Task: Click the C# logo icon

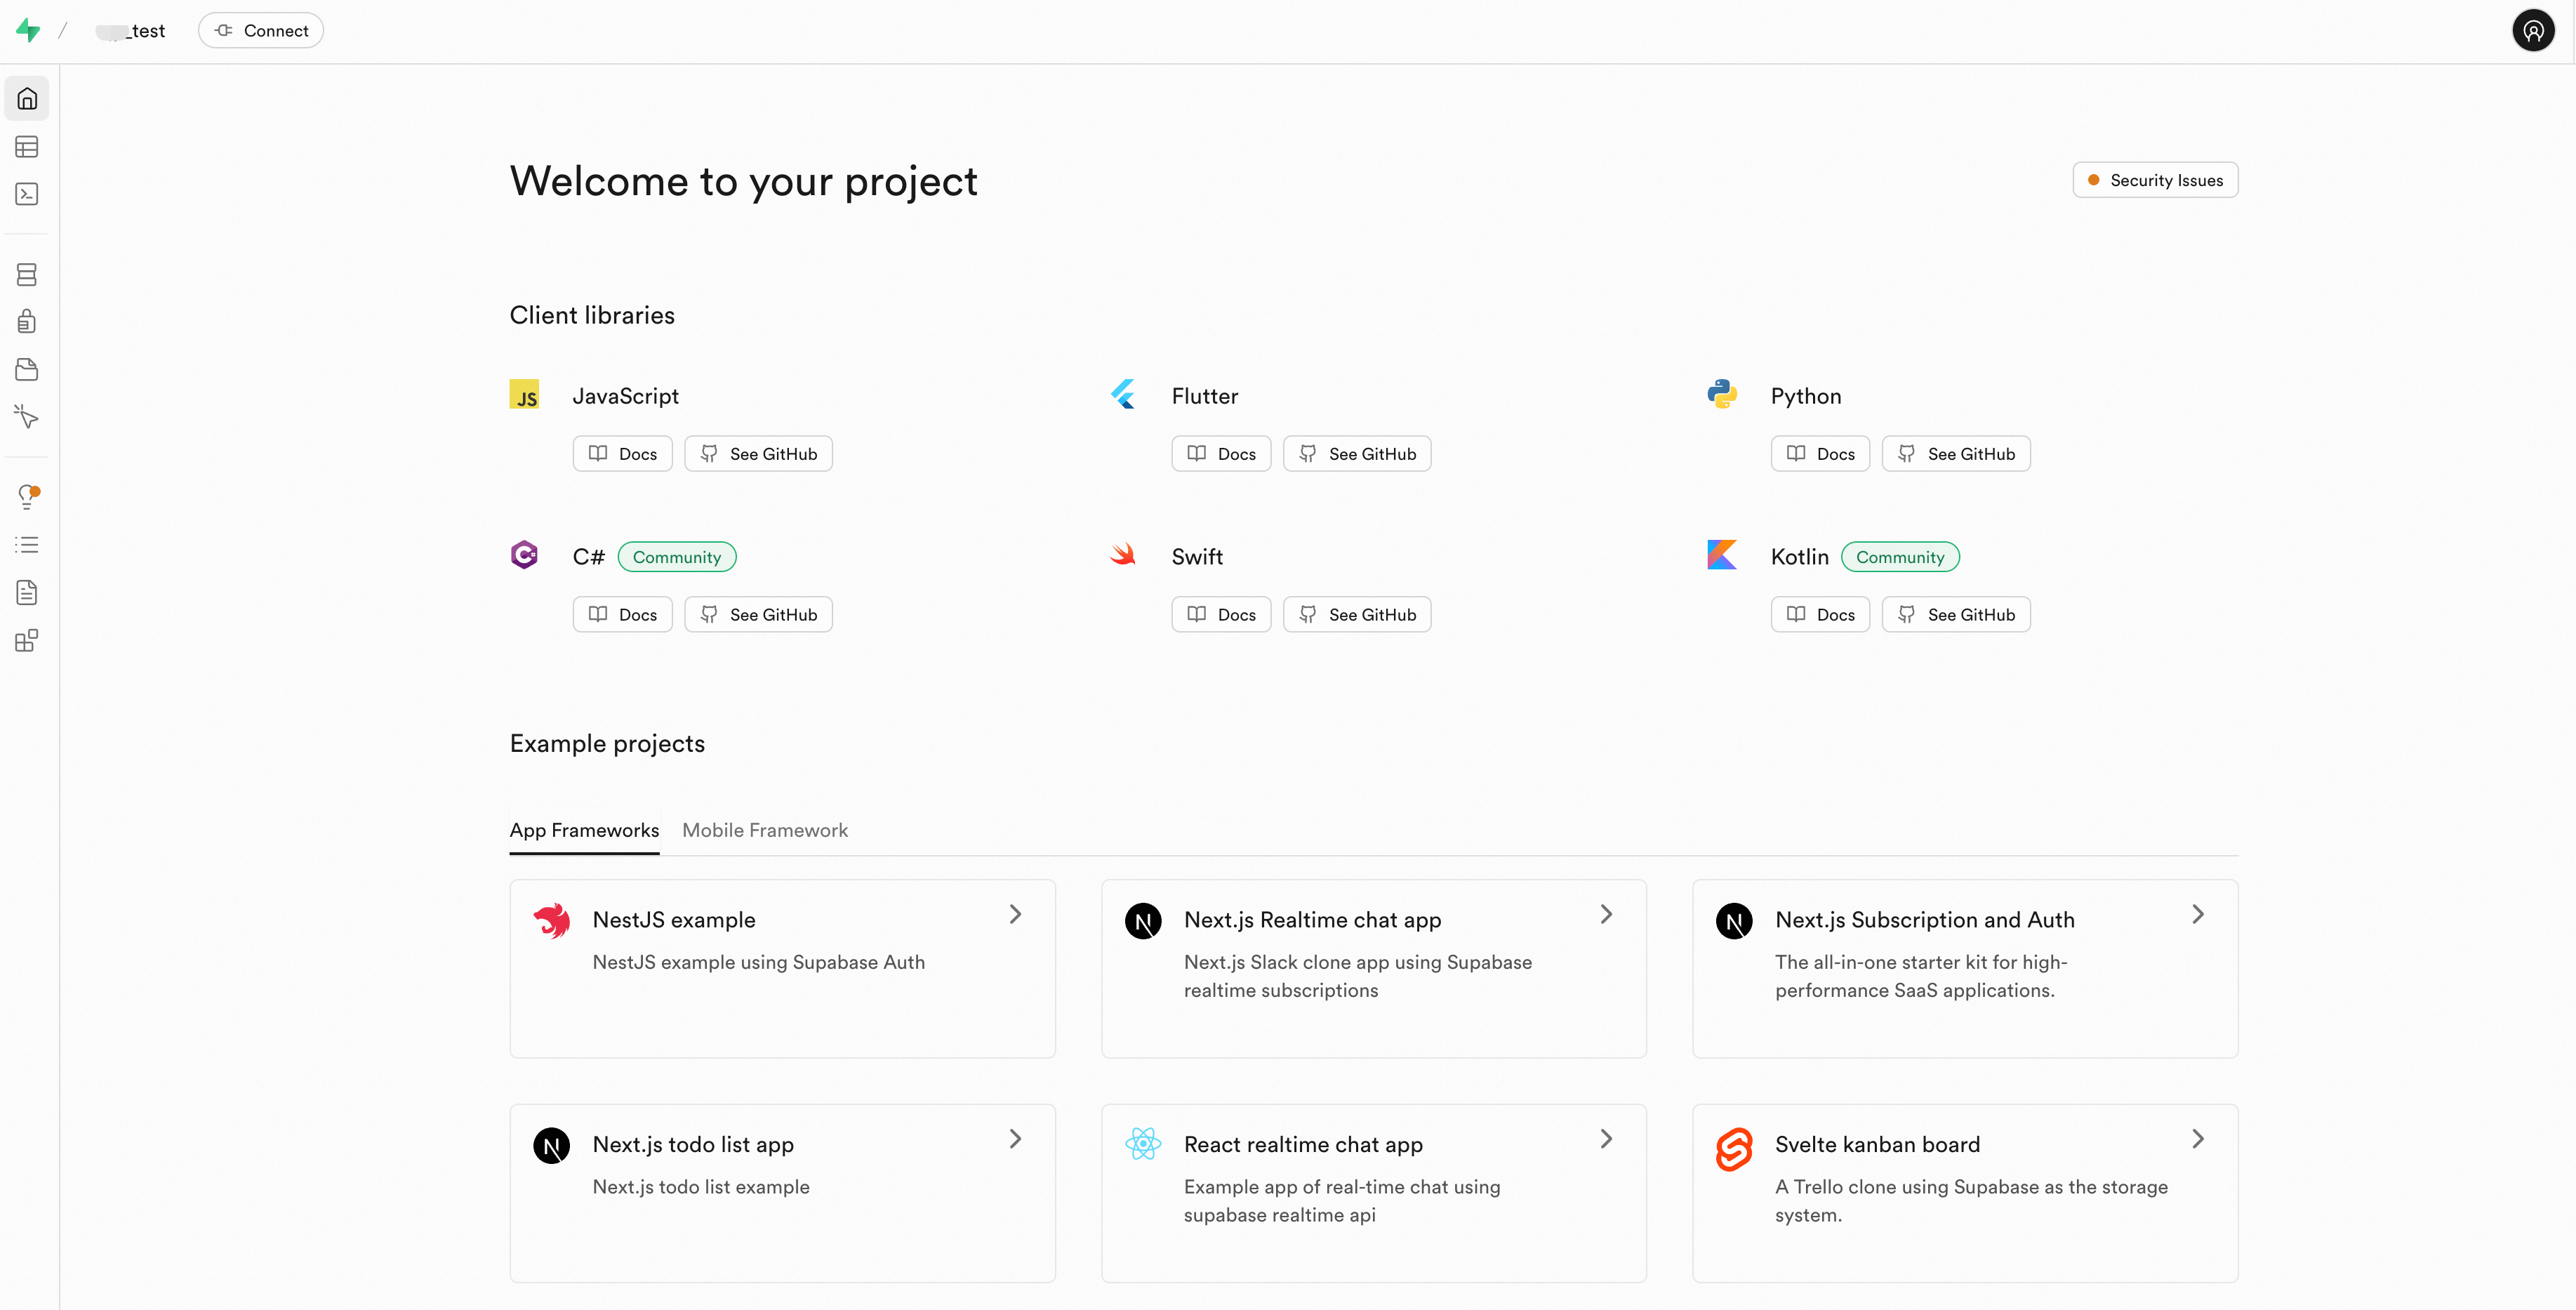Action: [524, 555]
